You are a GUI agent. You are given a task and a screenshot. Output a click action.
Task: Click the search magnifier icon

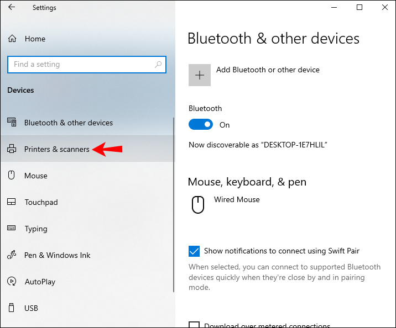(x=158, y=65)
